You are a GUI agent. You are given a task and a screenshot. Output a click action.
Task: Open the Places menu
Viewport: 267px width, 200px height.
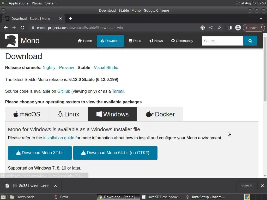pos(37,3)
